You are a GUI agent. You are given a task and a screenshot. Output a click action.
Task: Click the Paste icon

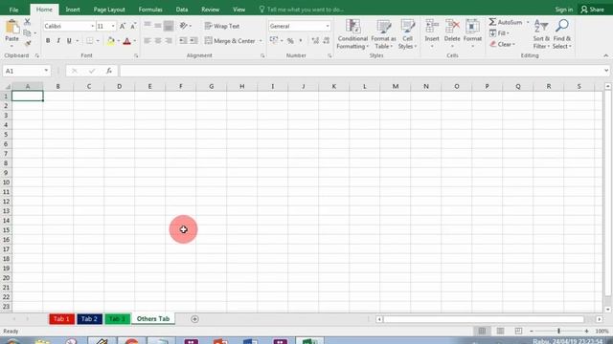(12, 28)
